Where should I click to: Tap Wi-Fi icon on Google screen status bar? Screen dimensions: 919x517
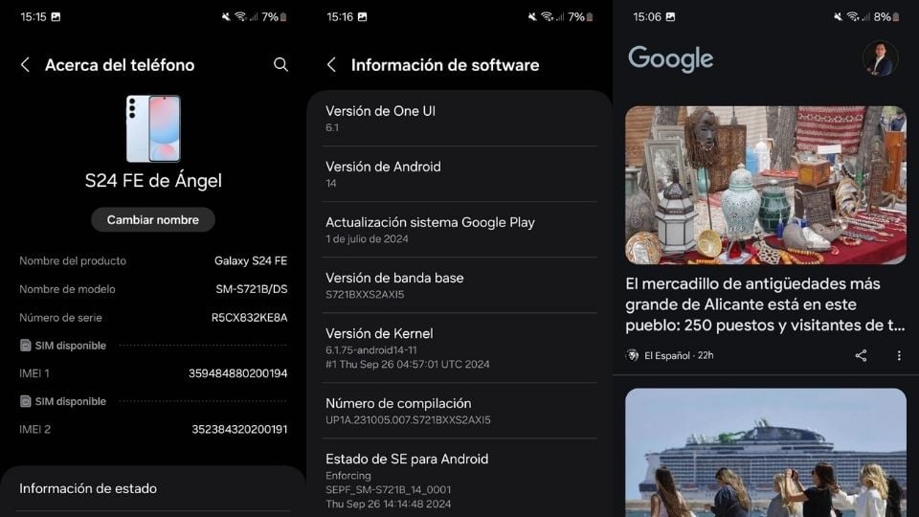[x=853, y=17]
